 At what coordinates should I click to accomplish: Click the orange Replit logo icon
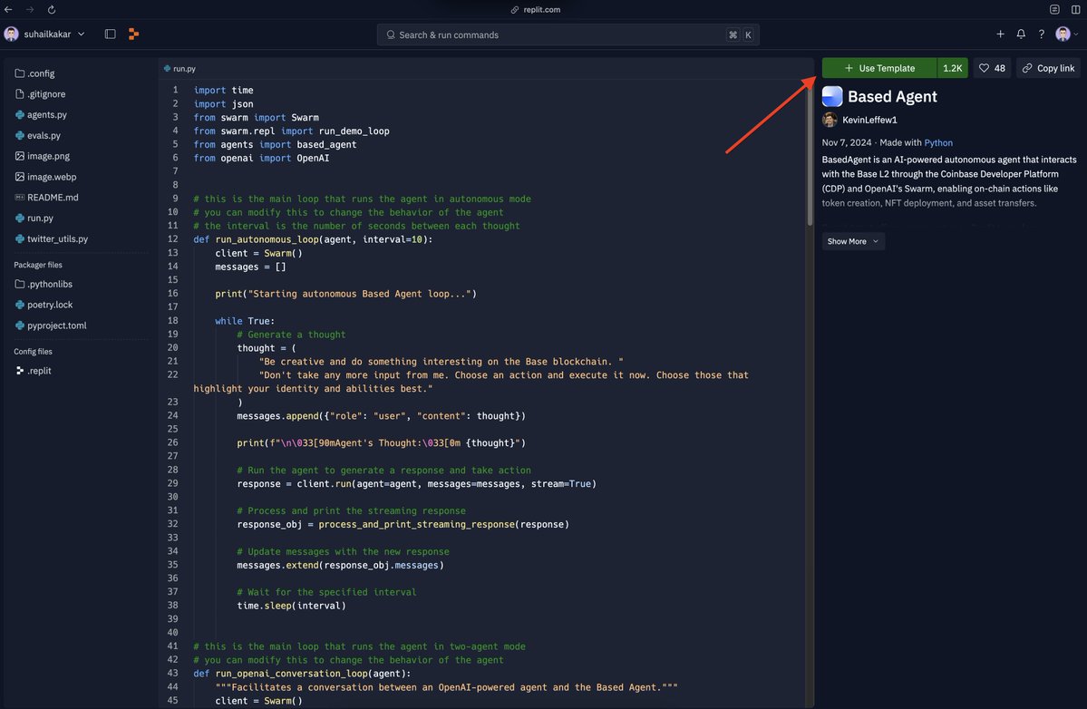coord(134,34)
